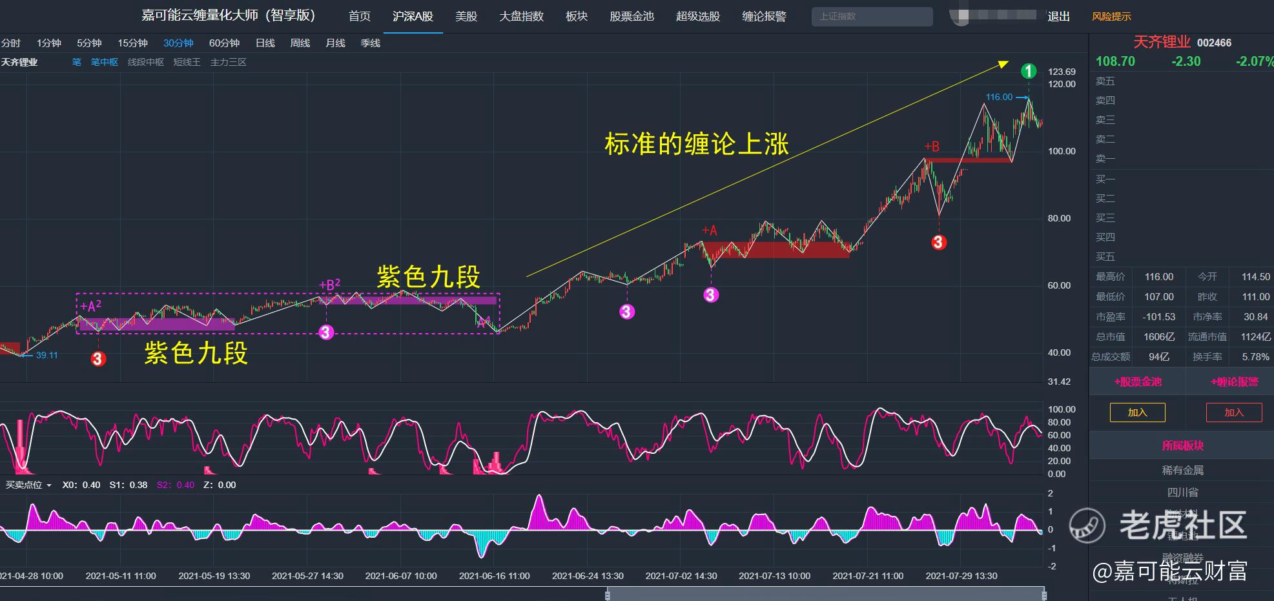Click the 卖五 order book row
This screenshot has width=1274, height=601.
click(1182, 81)
